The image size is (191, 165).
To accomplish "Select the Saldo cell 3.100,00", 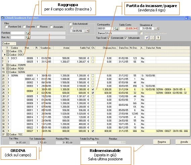I will [x=78, y=86].
